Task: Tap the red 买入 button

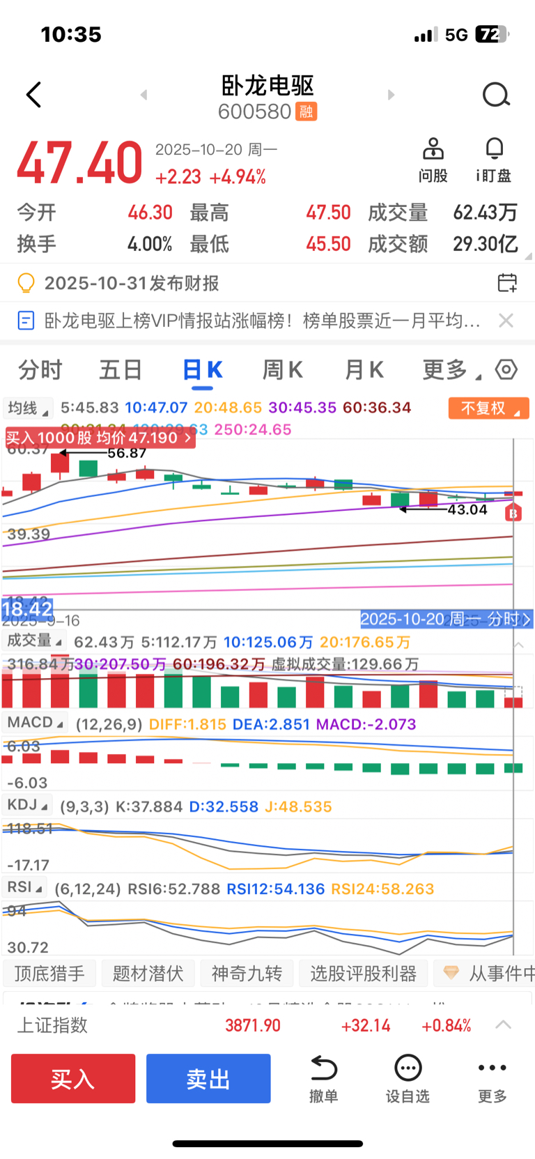Action: tap(73, 1078)
